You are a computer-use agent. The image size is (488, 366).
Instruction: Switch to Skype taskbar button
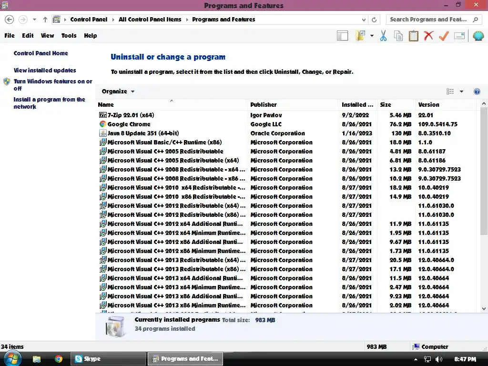(x=108, y=359)
